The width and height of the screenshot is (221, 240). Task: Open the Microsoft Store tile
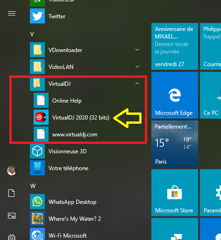point(175,193)
